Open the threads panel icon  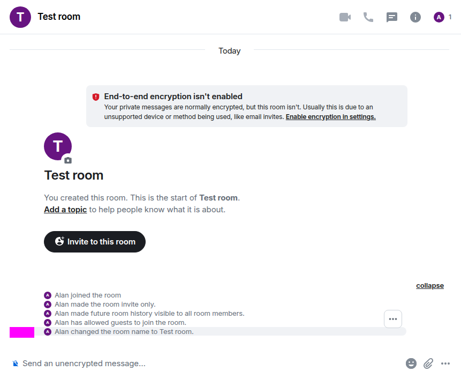tap(392, 17)
